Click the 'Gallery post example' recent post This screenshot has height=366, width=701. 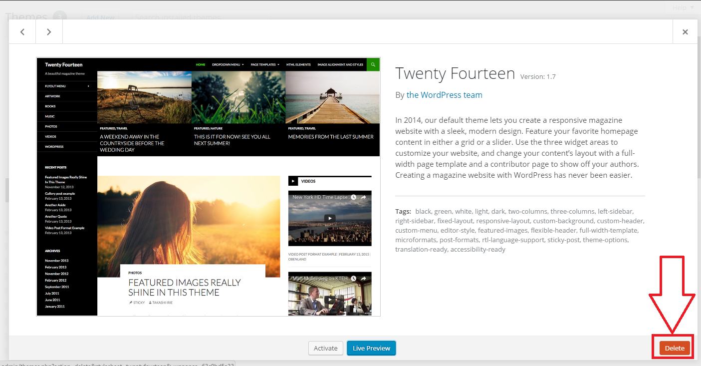pos(60,194)
